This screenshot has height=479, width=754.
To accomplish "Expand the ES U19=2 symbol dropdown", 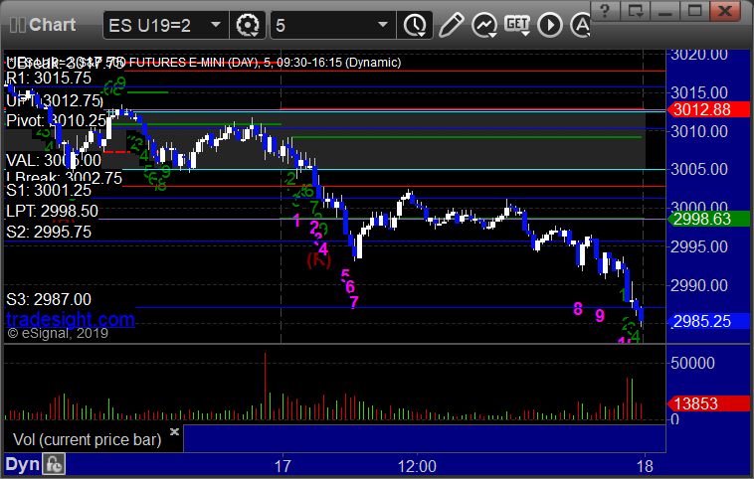I will pyautogui.click(x=216, y=25).
